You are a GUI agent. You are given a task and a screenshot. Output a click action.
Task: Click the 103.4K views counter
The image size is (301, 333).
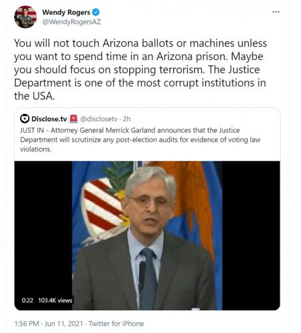click(55, 300)
